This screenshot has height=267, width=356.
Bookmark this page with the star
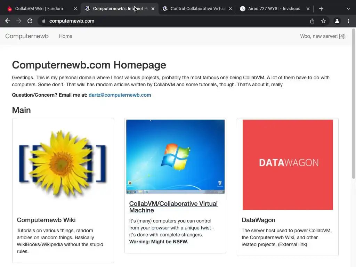coord(323,21)
